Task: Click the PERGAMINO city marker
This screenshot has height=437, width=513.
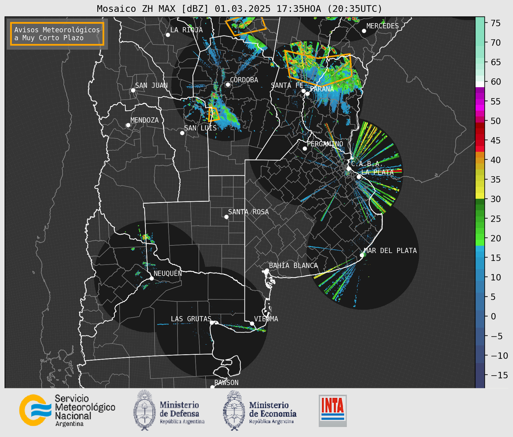Action: 305,149
